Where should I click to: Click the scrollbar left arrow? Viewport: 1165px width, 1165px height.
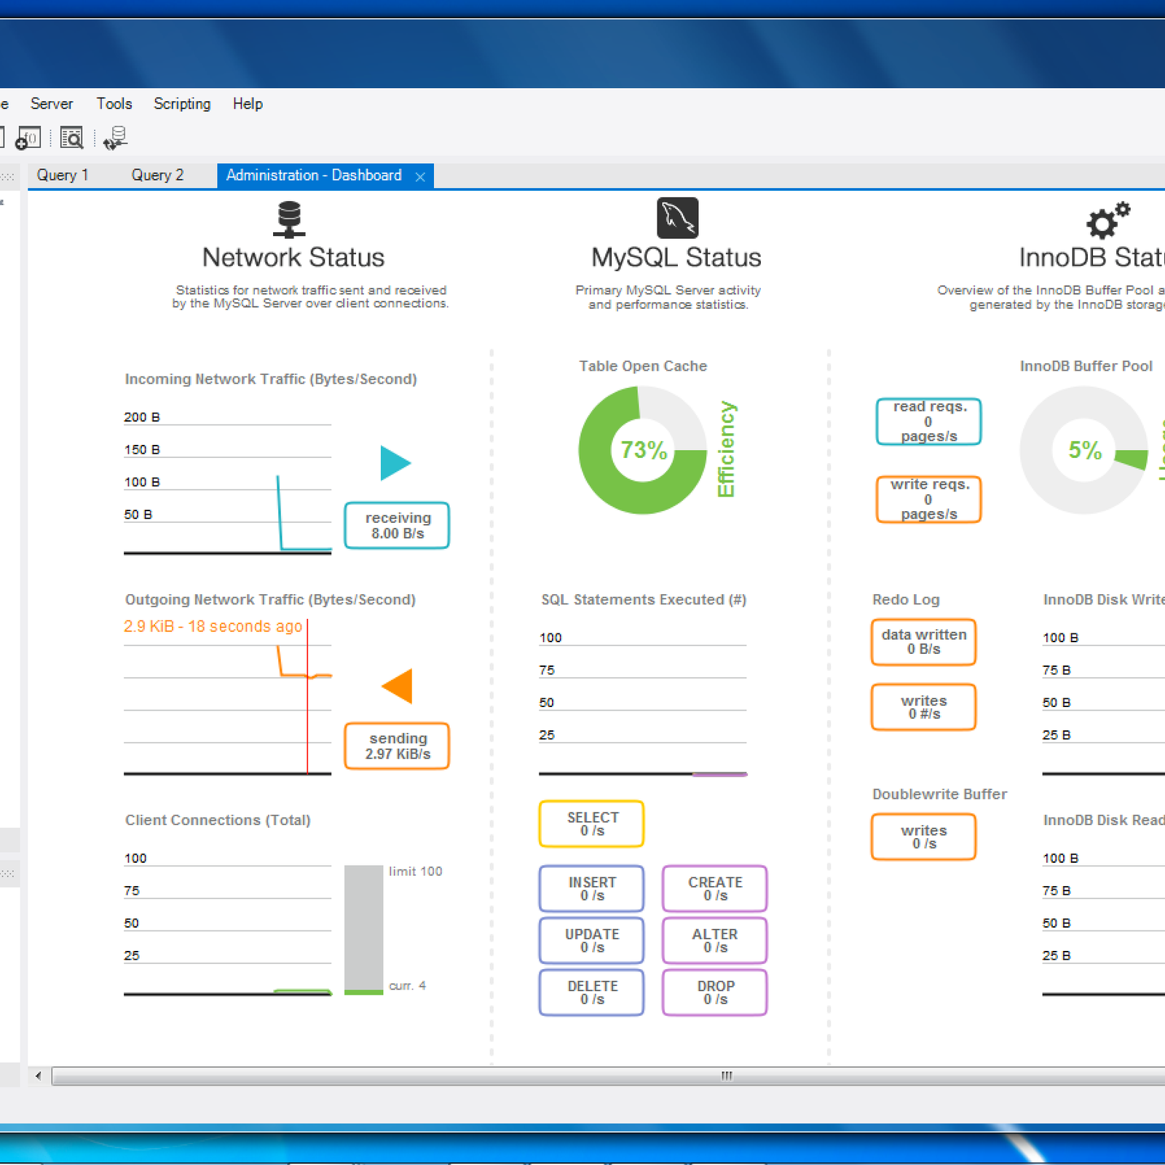[x=39, y=1076]
